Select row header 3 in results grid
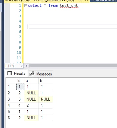This screenshot has height=128, width=117. tap(11, 99)
